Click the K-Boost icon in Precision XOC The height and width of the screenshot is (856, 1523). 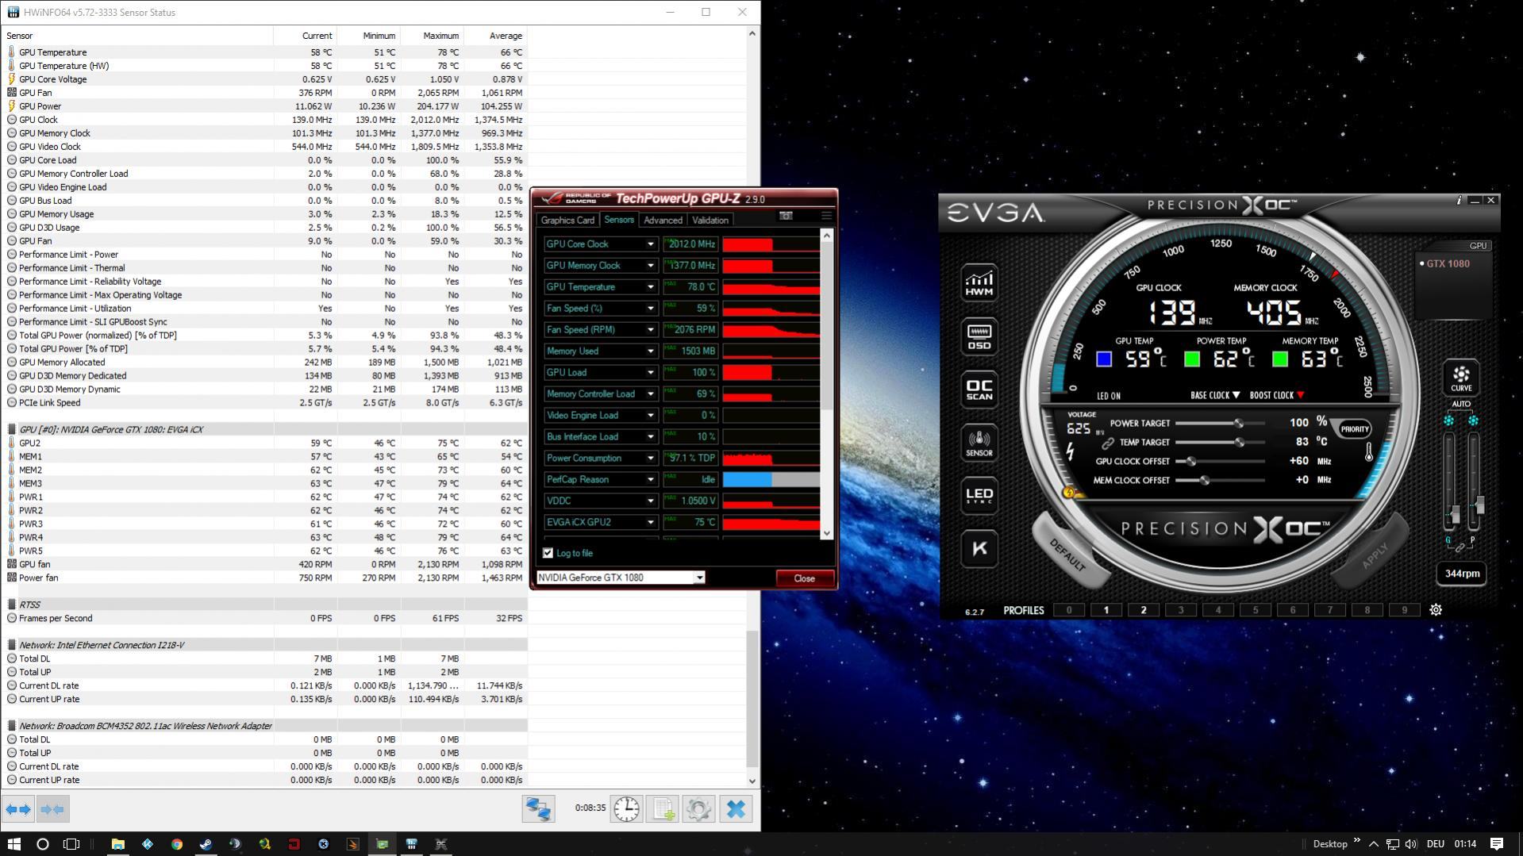tap(979, 548)
